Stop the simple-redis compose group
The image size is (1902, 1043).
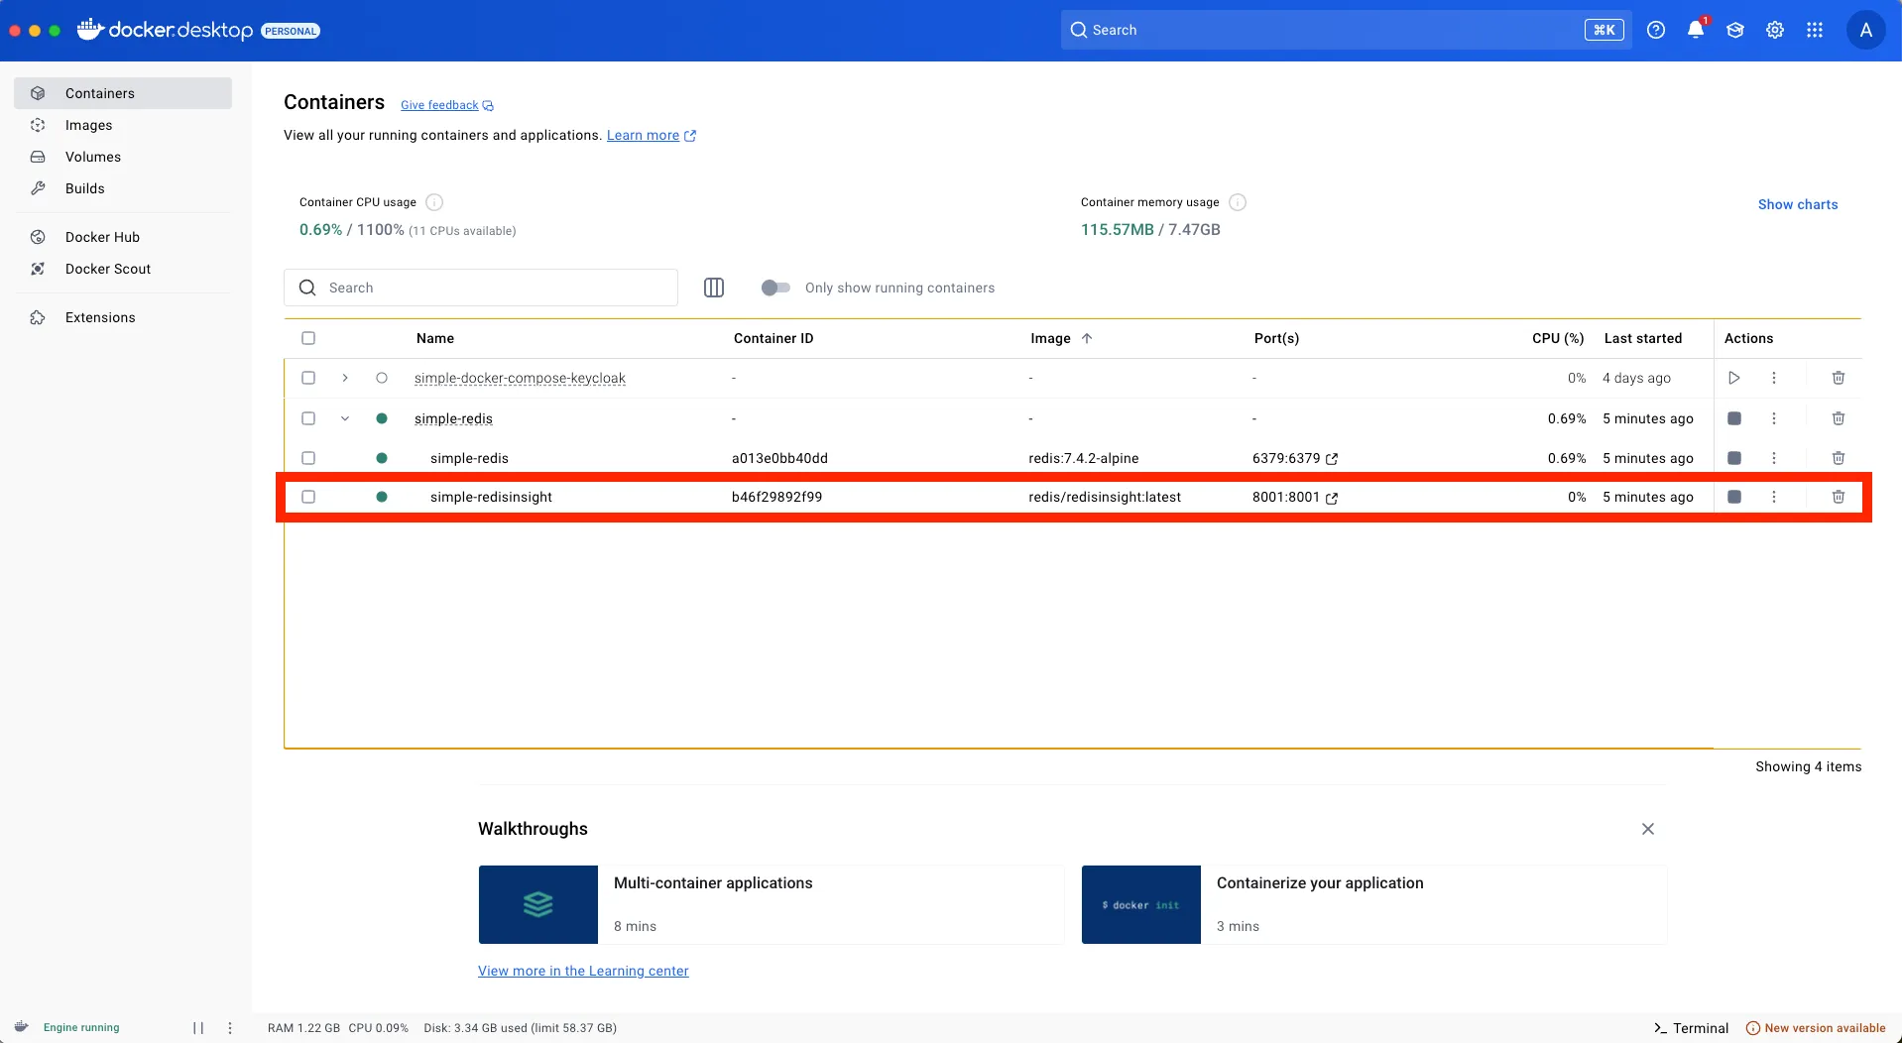[1734, 418]
